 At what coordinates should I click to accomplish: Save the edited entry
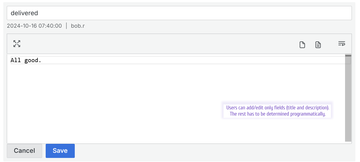(60, 151)
